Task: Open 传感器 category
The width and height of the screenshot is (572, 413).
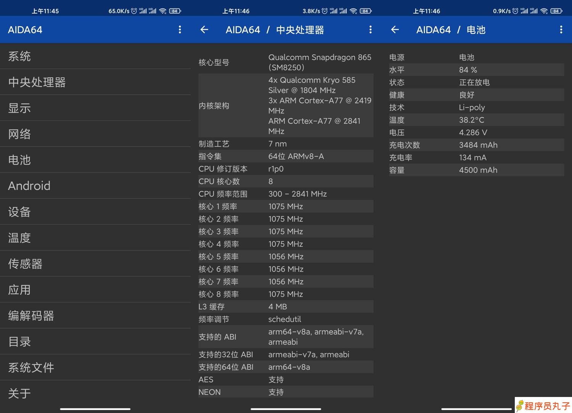Action: click(x=95, y=264)
